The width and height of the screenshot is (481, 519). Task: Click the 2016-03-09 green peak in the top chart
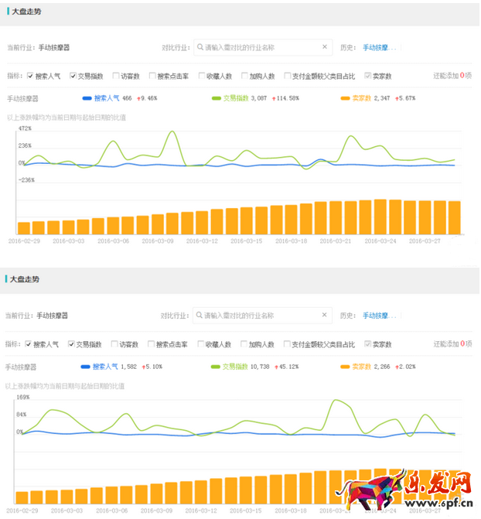pyautogui.click(x=170, y=132)
